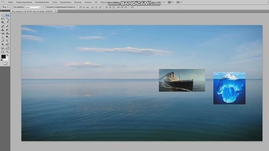Open the Анализ menu
269x151 pixels.
[88, 2]
